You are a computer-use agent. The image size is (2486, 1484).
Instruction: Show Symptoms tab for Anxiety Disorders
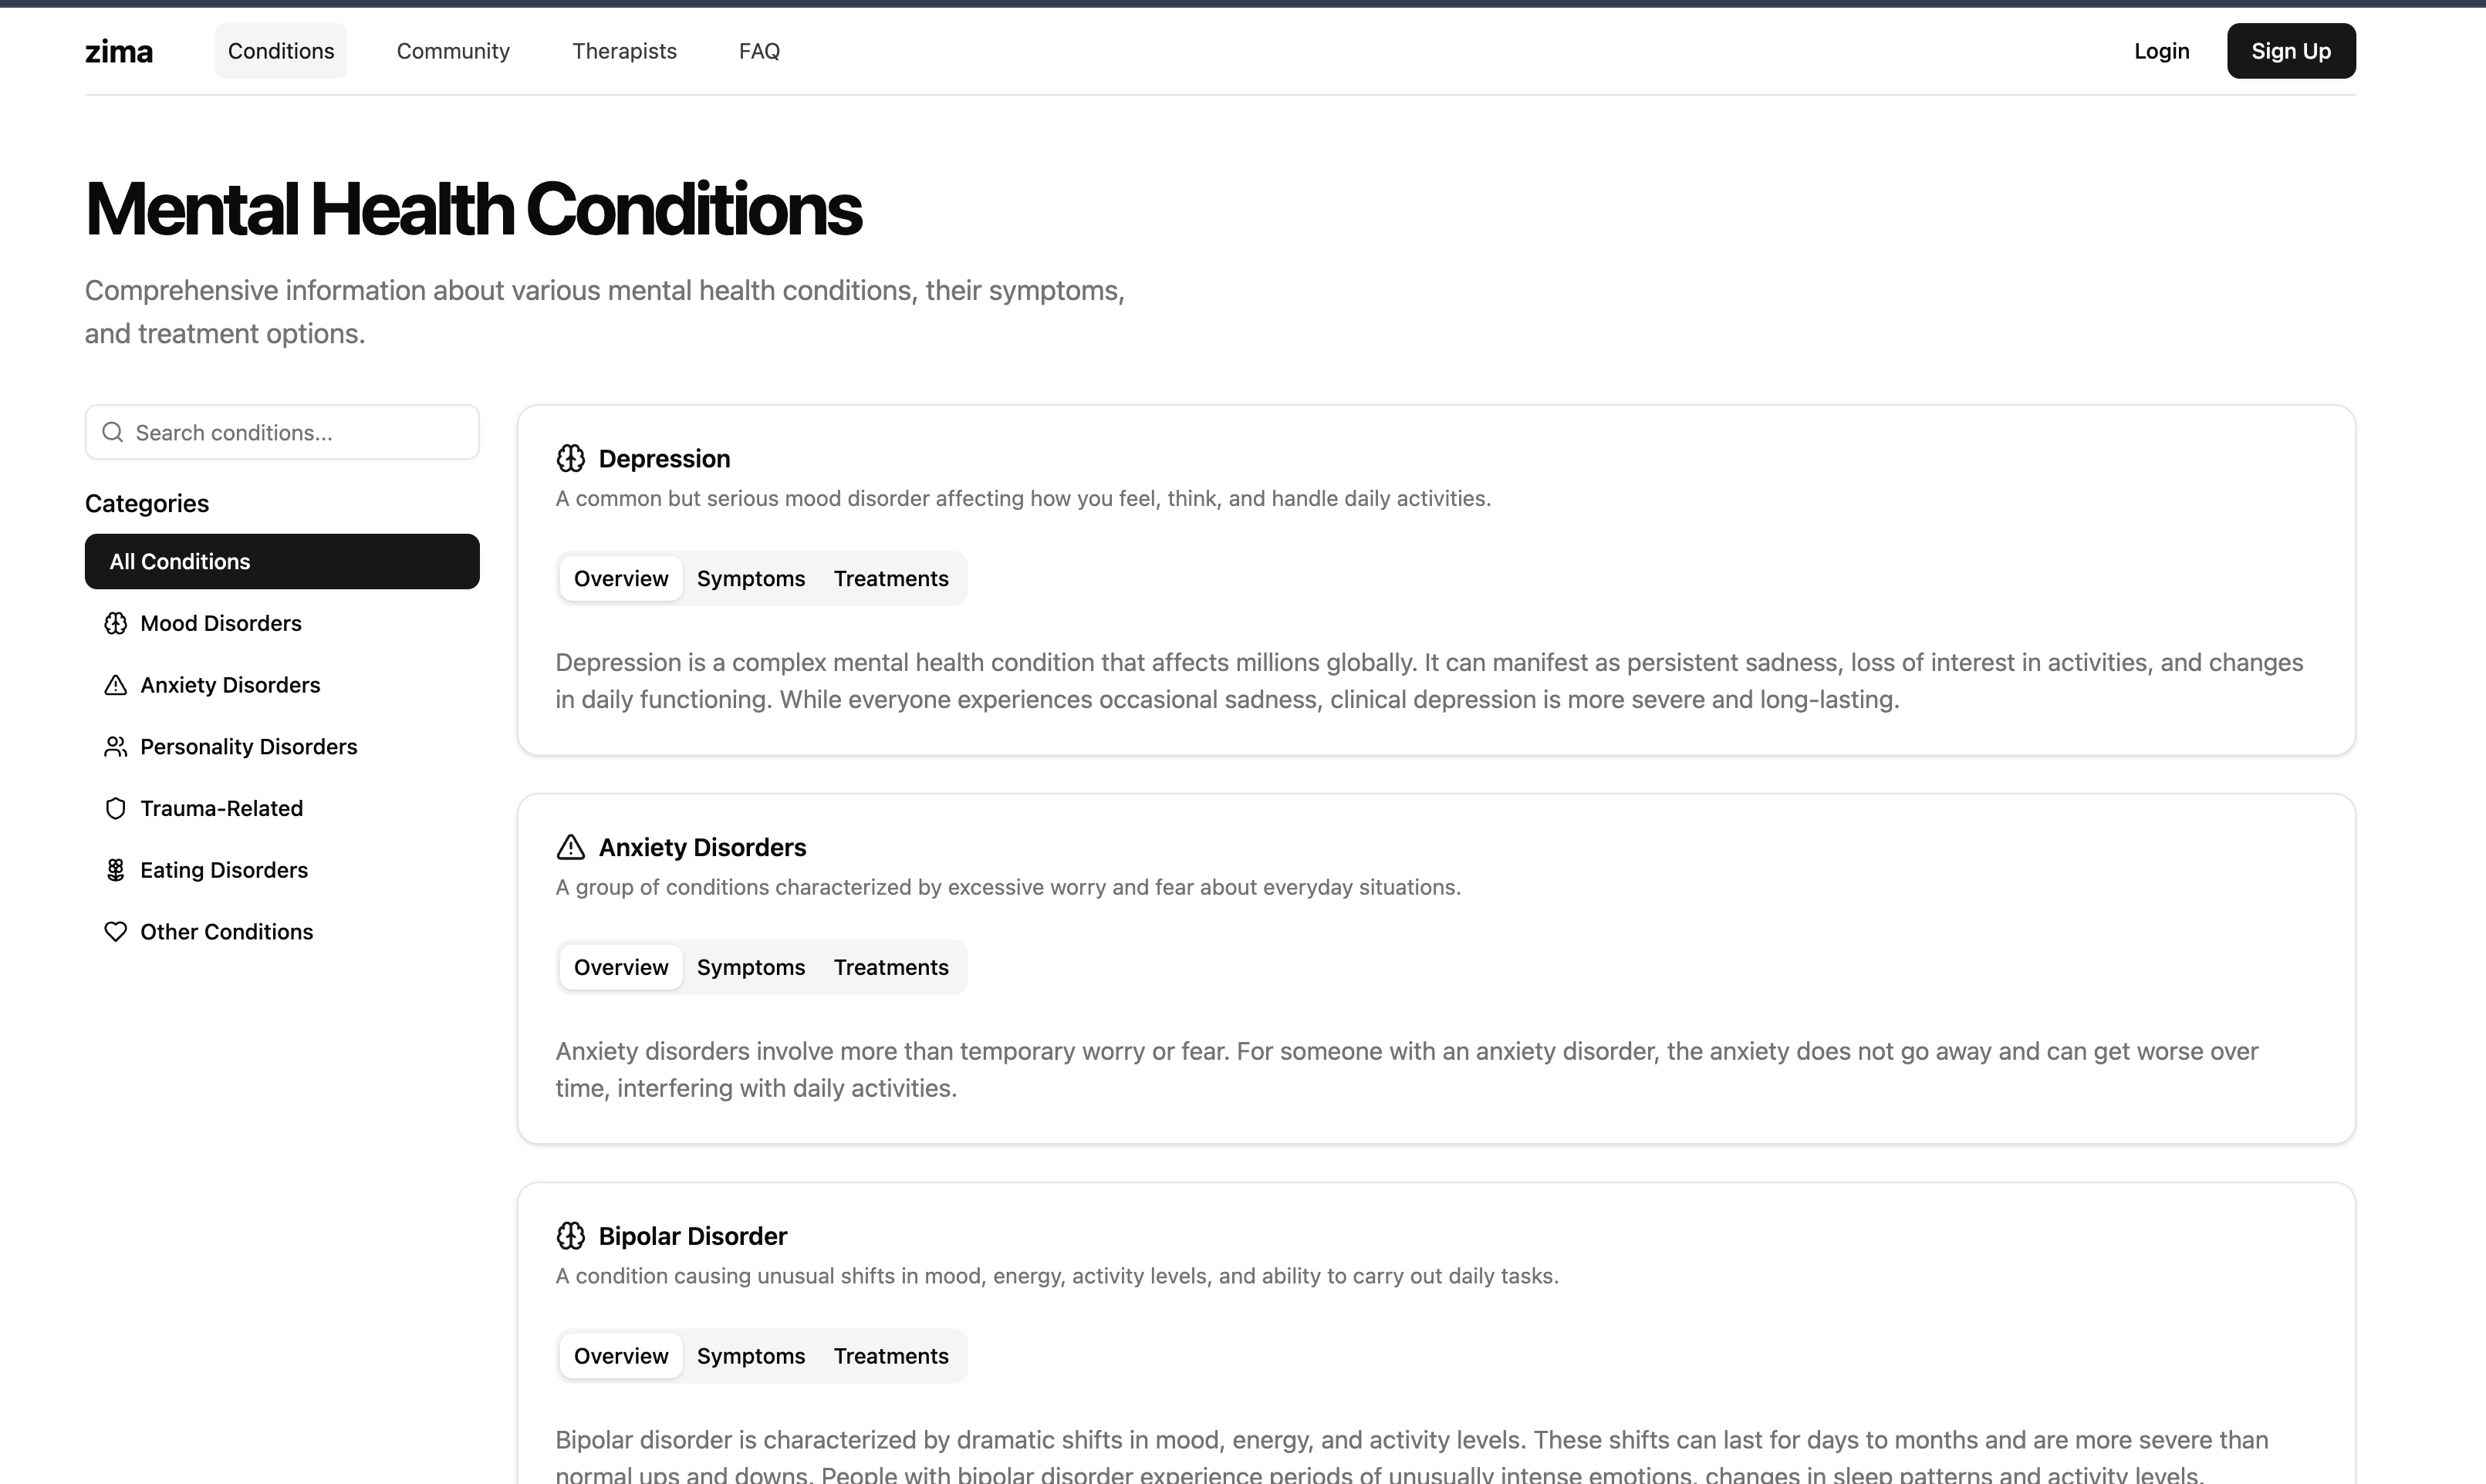[x=750, y=967]
